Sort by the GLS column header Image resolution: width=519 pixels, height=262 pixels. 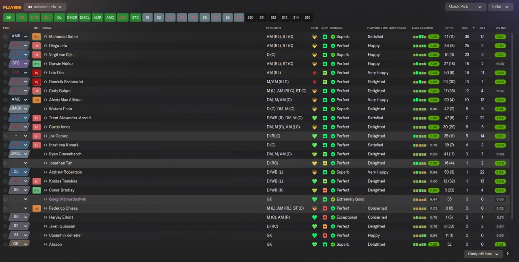point(465,28)
